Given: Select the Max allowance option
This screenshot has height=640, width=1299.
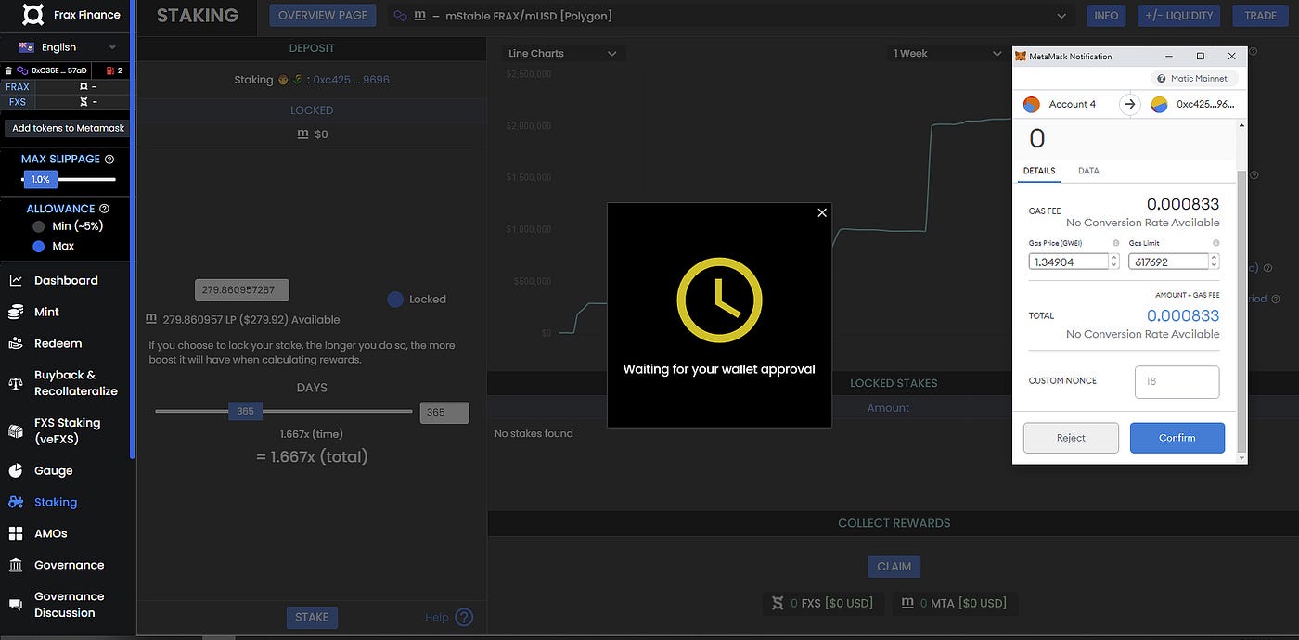Looking at the screenshot, I should [x=39, y=247].
